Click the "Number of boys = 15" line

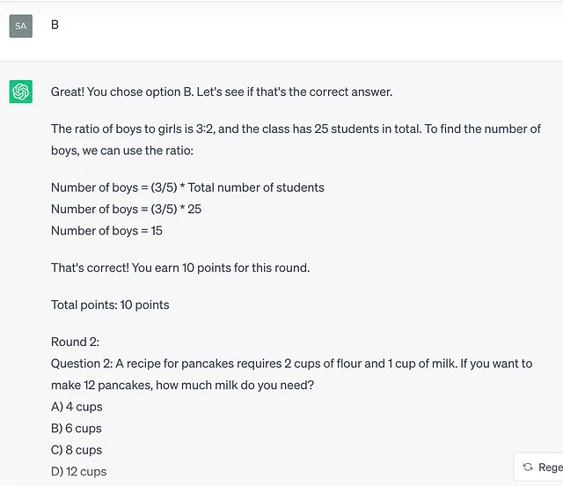point(106,231)
